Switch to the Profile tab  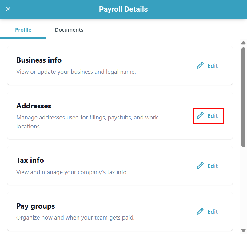pyautogui.click(x=23, y=30)
